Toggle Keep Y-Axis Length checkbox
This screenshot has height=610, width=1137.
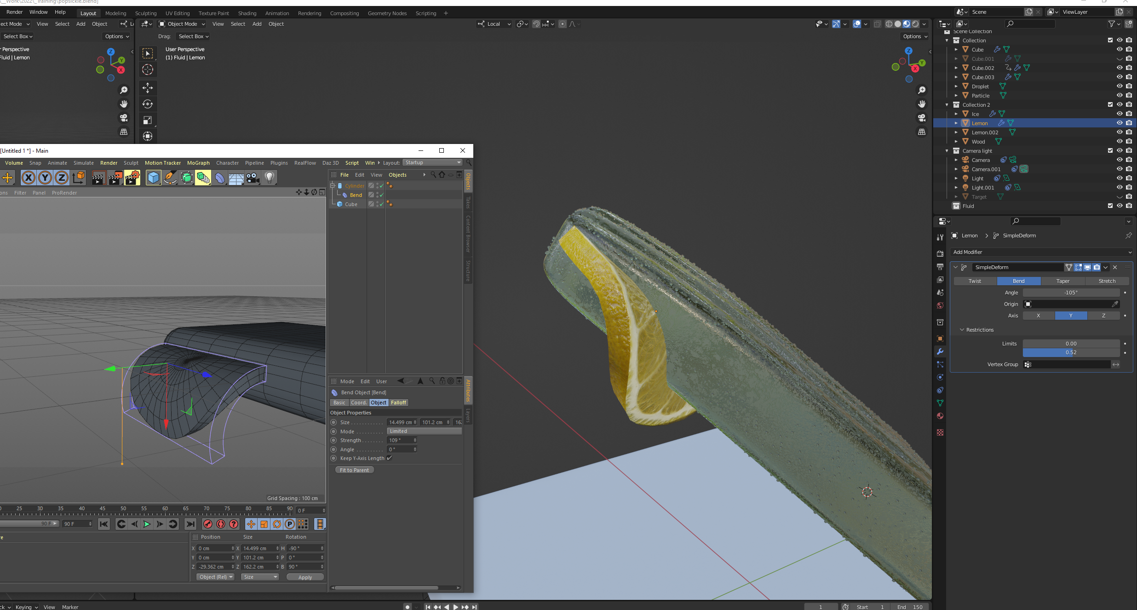389,458
